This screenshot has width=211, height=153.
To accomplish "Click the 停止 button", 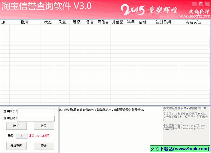I will [x=44, y=145].
